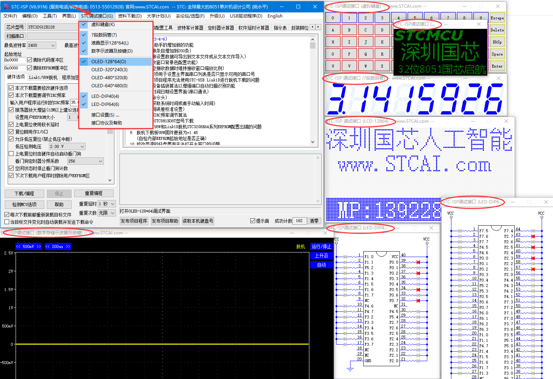Toggle 本次下载需要修改硬件选项 checkbox

[x=11, y=88]
